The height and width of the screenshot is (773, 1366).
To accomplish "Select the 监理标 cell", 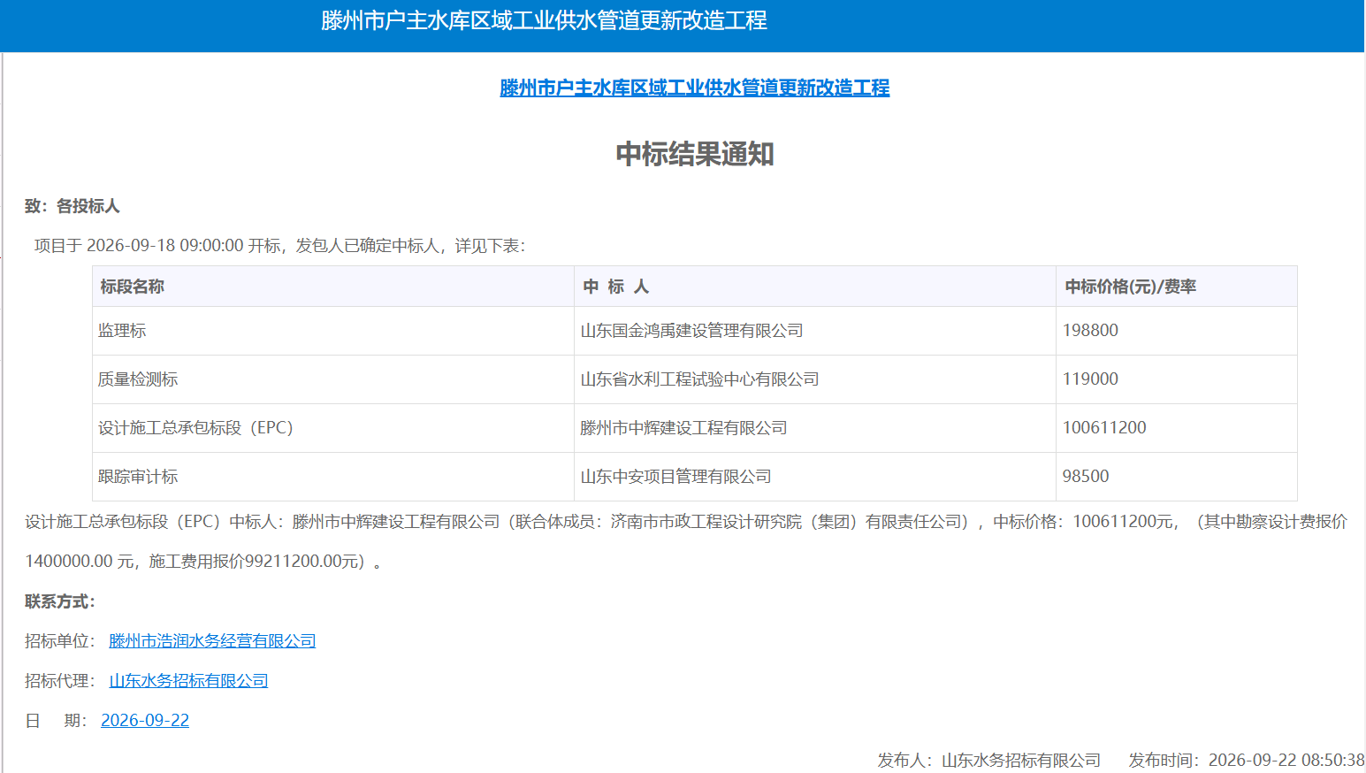I will click(333, 331).
